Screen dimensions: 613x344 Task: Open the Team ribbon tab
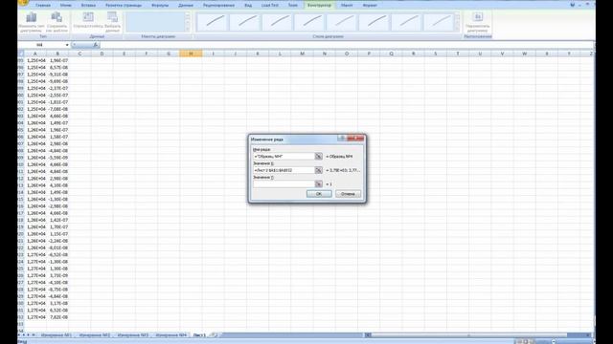pos(293,6)
